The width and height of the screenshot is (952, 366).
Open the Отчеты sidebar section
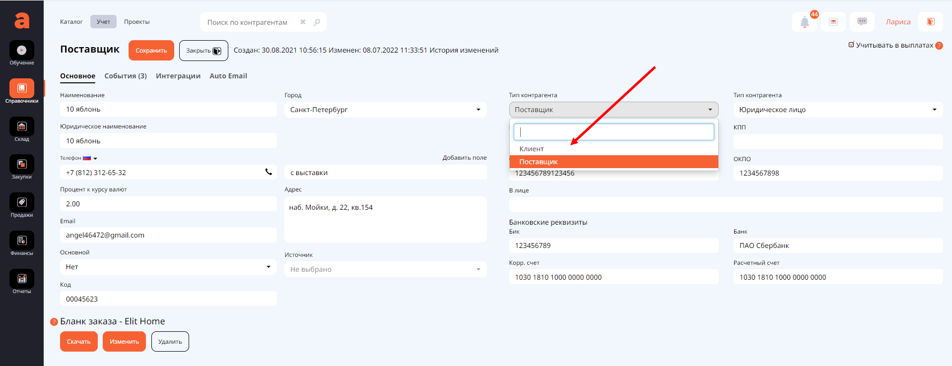pos(22,281)
